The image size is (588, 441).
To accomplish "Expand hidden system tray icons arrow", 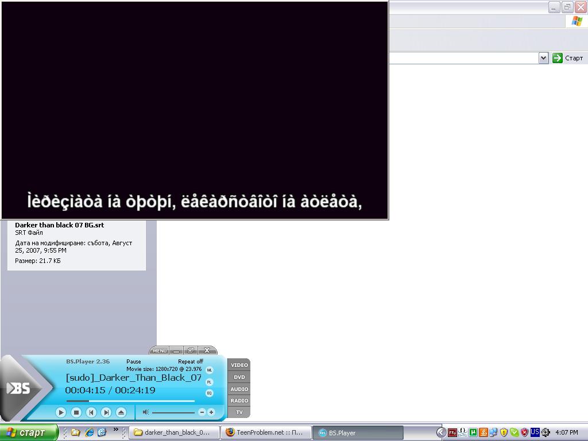I will click(442, 433).
